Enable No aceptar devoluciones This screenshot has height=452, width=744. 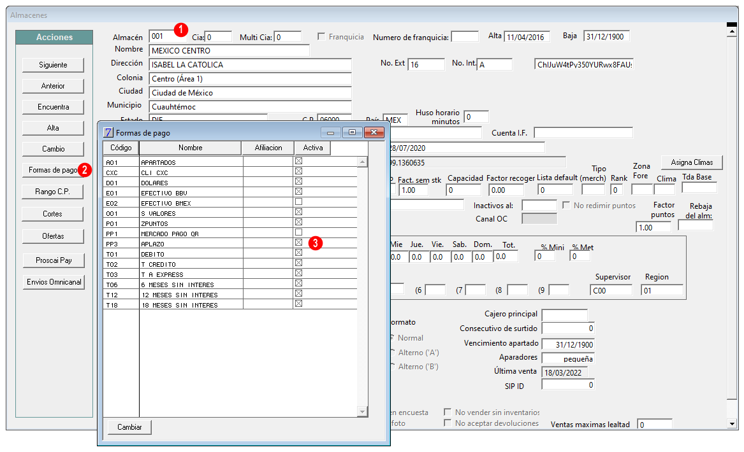pos(448,423)
